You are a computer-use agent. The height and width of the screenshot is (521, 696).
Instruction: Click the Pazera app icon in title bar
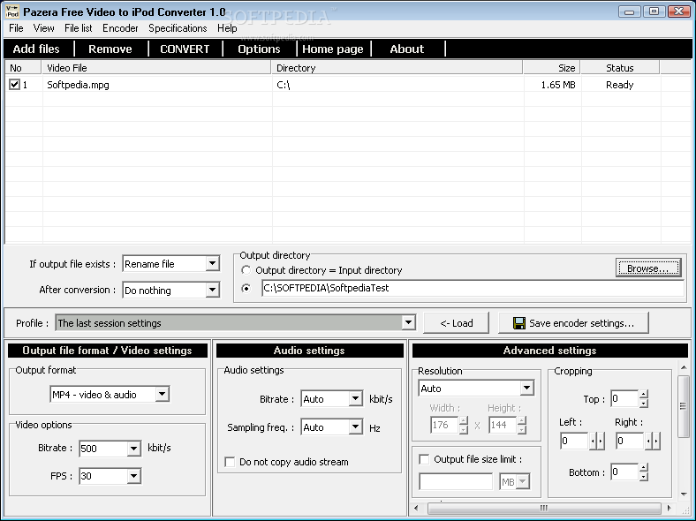(12, 11)
